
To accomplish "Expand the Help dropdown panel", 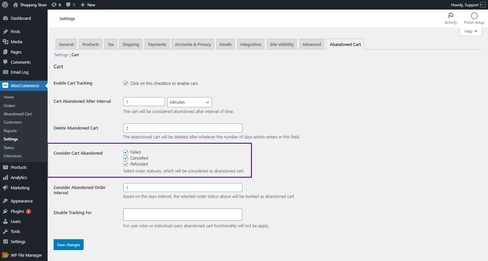I will (470, 31).
